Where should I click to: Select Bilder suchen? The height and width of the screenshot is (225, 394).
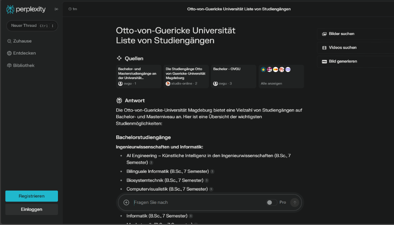(355, 34)
